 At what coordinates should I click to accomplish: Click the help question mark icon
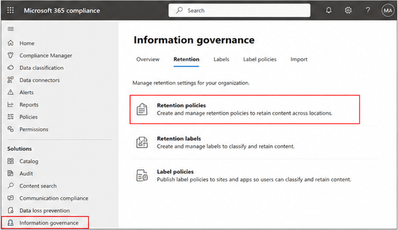(368, 10)
